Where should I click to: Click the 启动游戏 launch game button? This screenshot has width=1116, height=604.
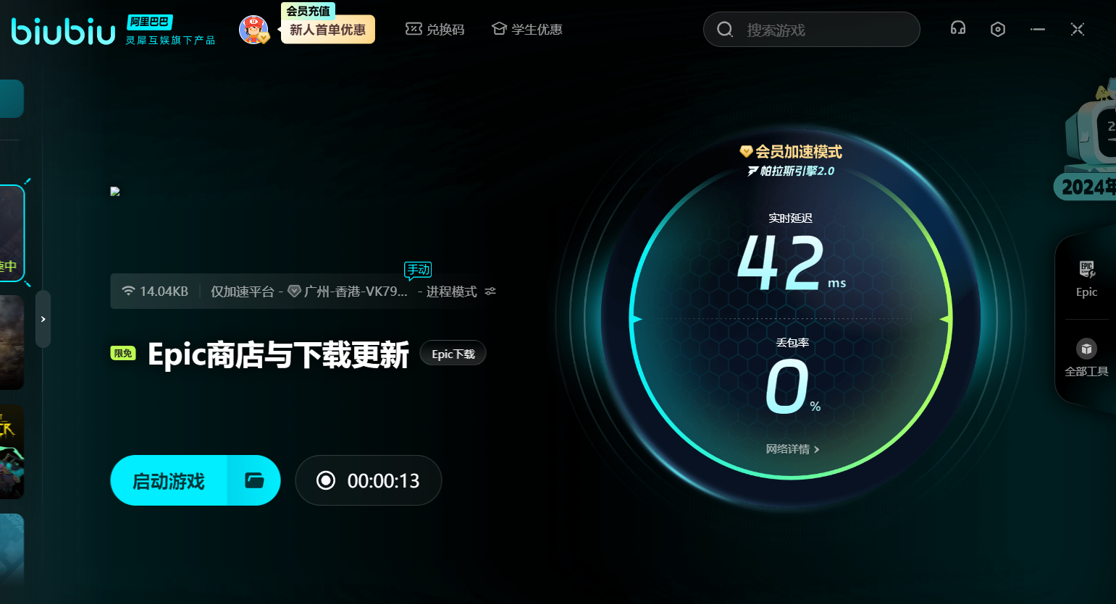tap(169, 480)
